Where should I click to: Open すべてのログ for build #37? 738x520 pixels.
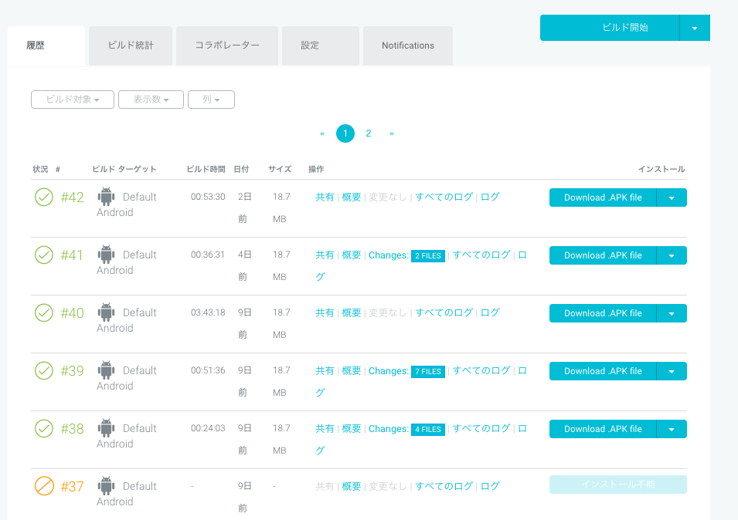(444, 486)
